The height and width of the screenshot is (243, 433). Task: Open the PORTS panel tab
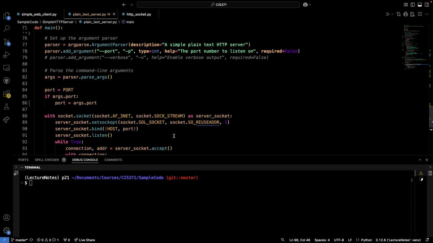pyautogui.click(x=23, y=160)
